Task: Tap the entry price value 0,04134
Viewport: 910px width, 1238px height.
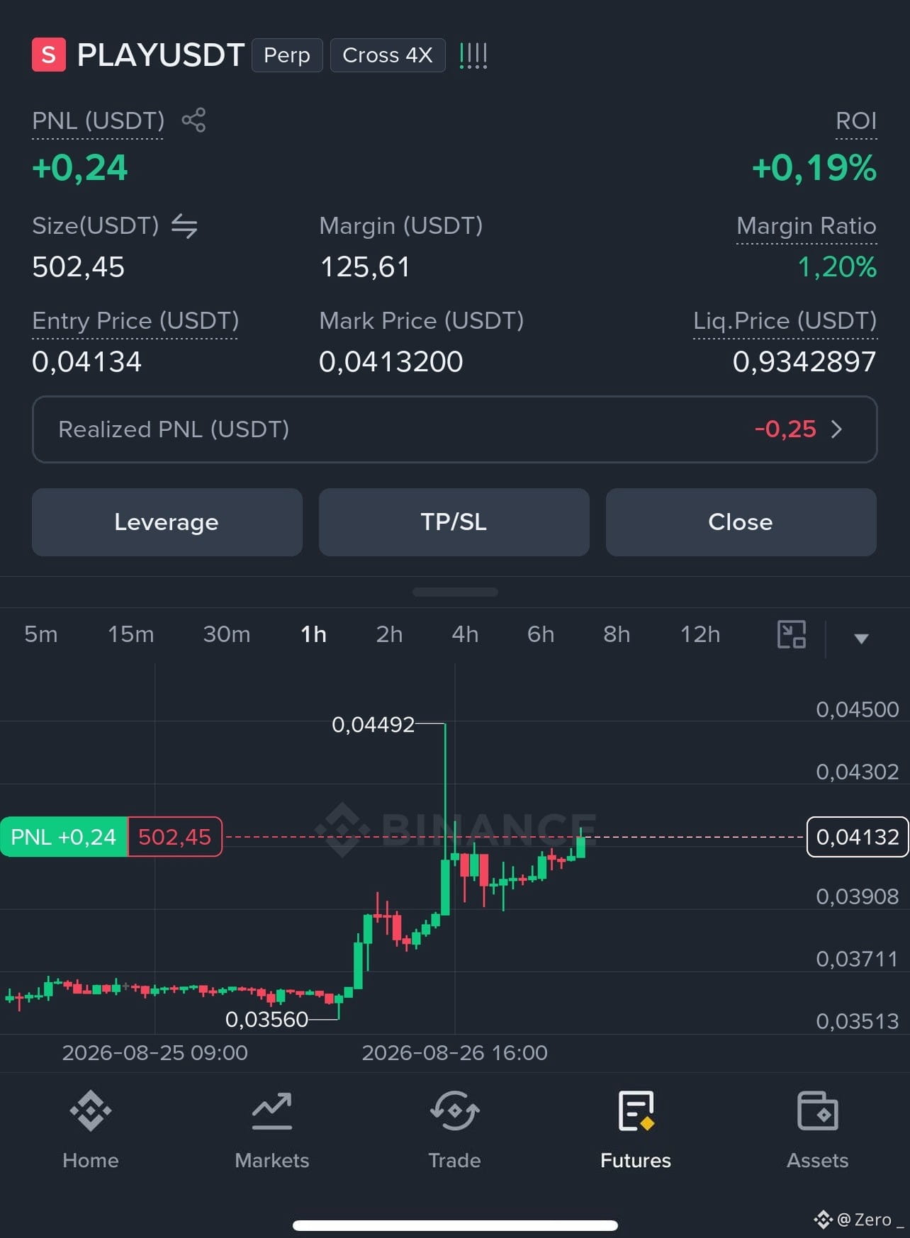Action: (x=87, y=361)
